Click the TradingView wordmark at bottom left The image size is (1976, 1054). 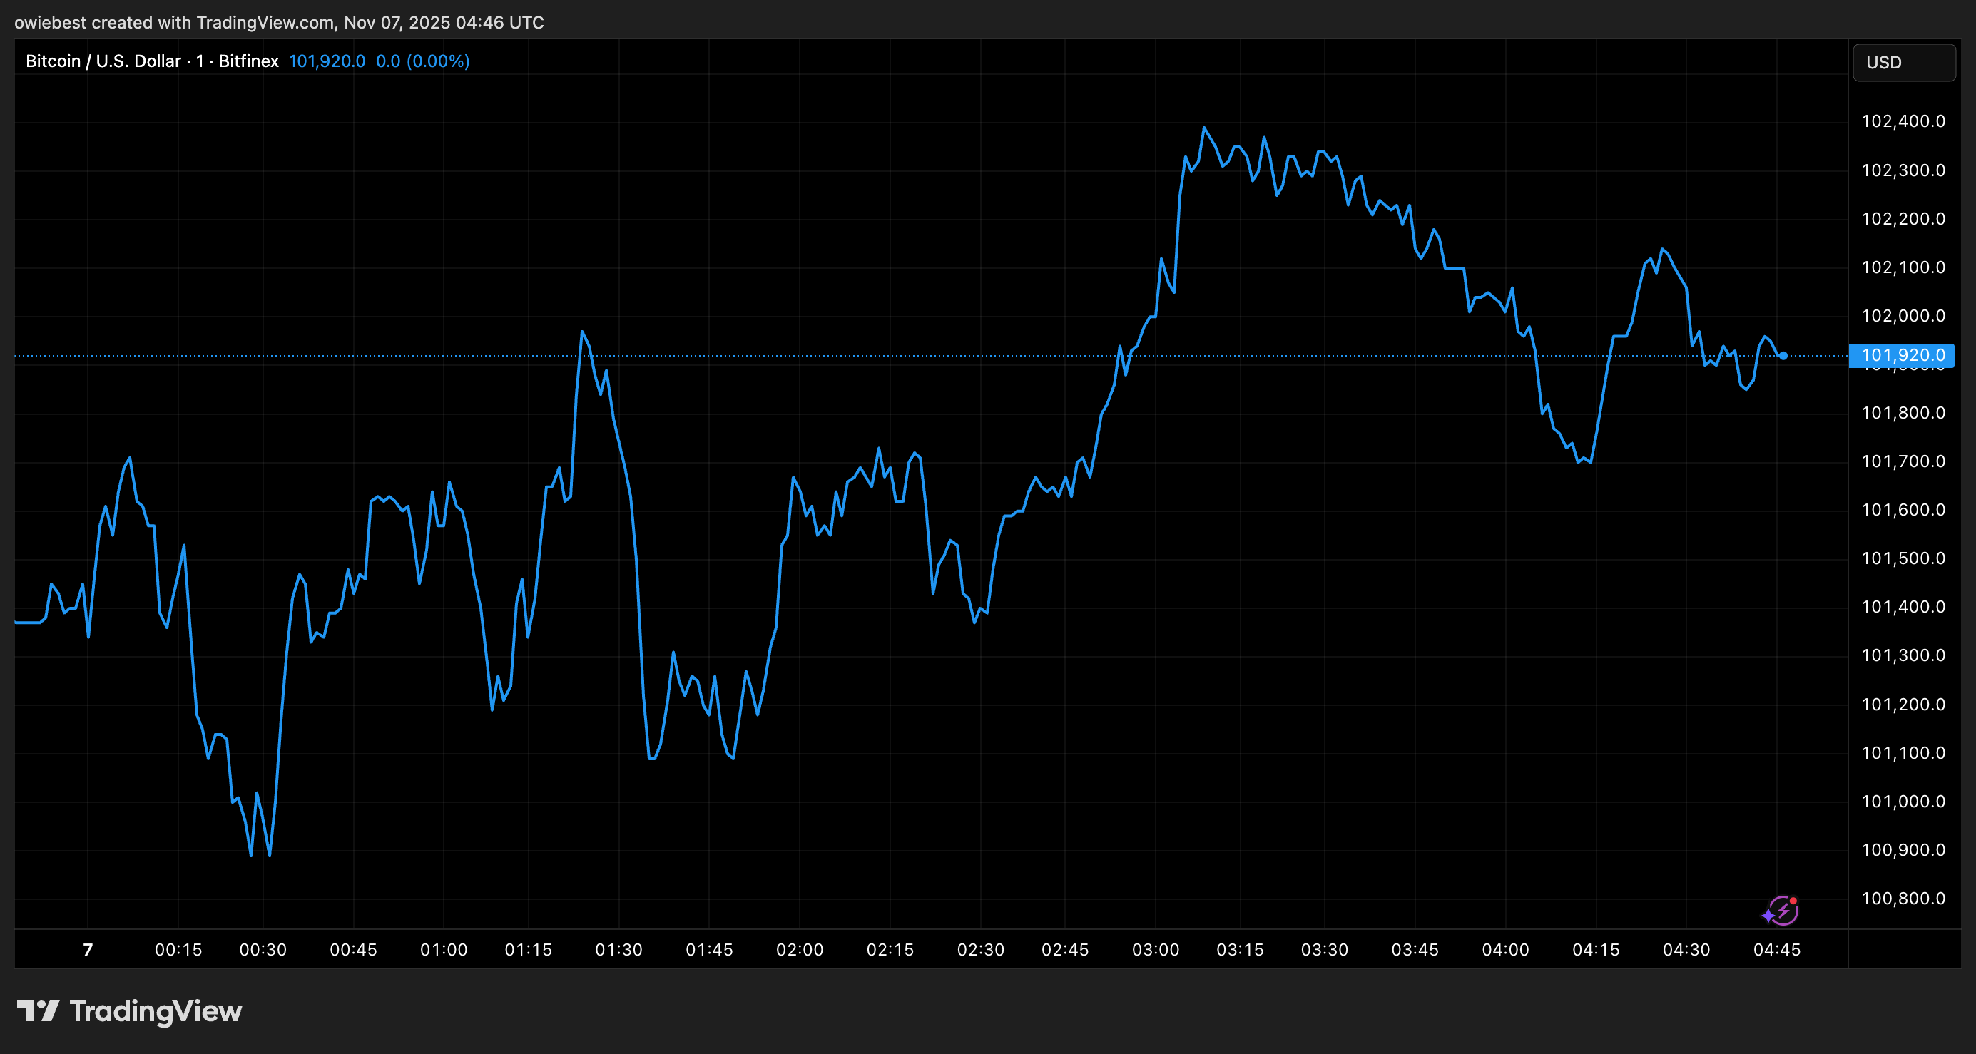coord(156,1011)
